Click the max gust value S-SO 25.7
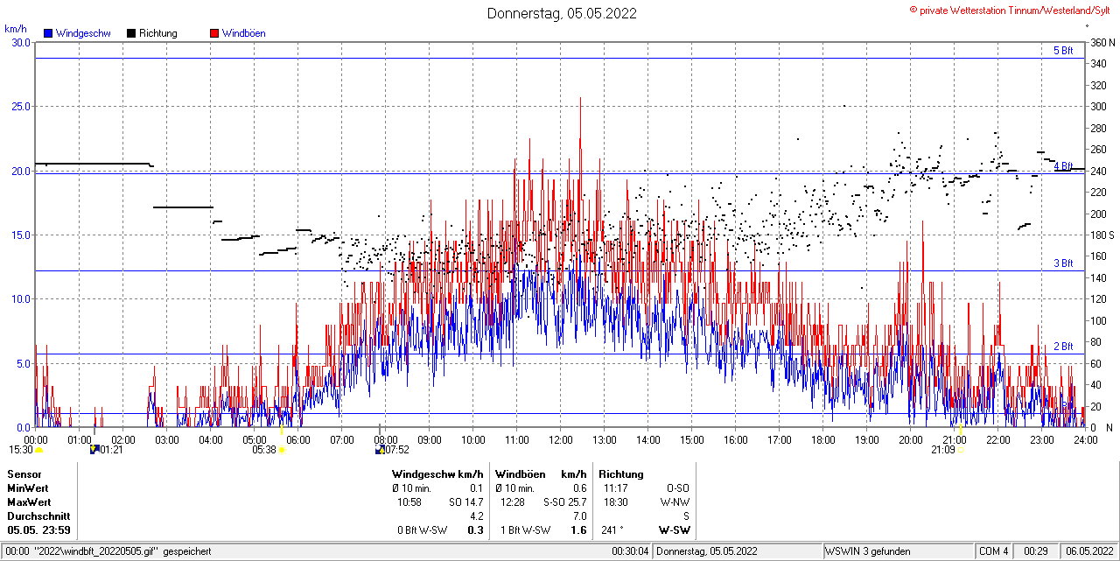This screenshot has height=561, width=1120. 564,502
